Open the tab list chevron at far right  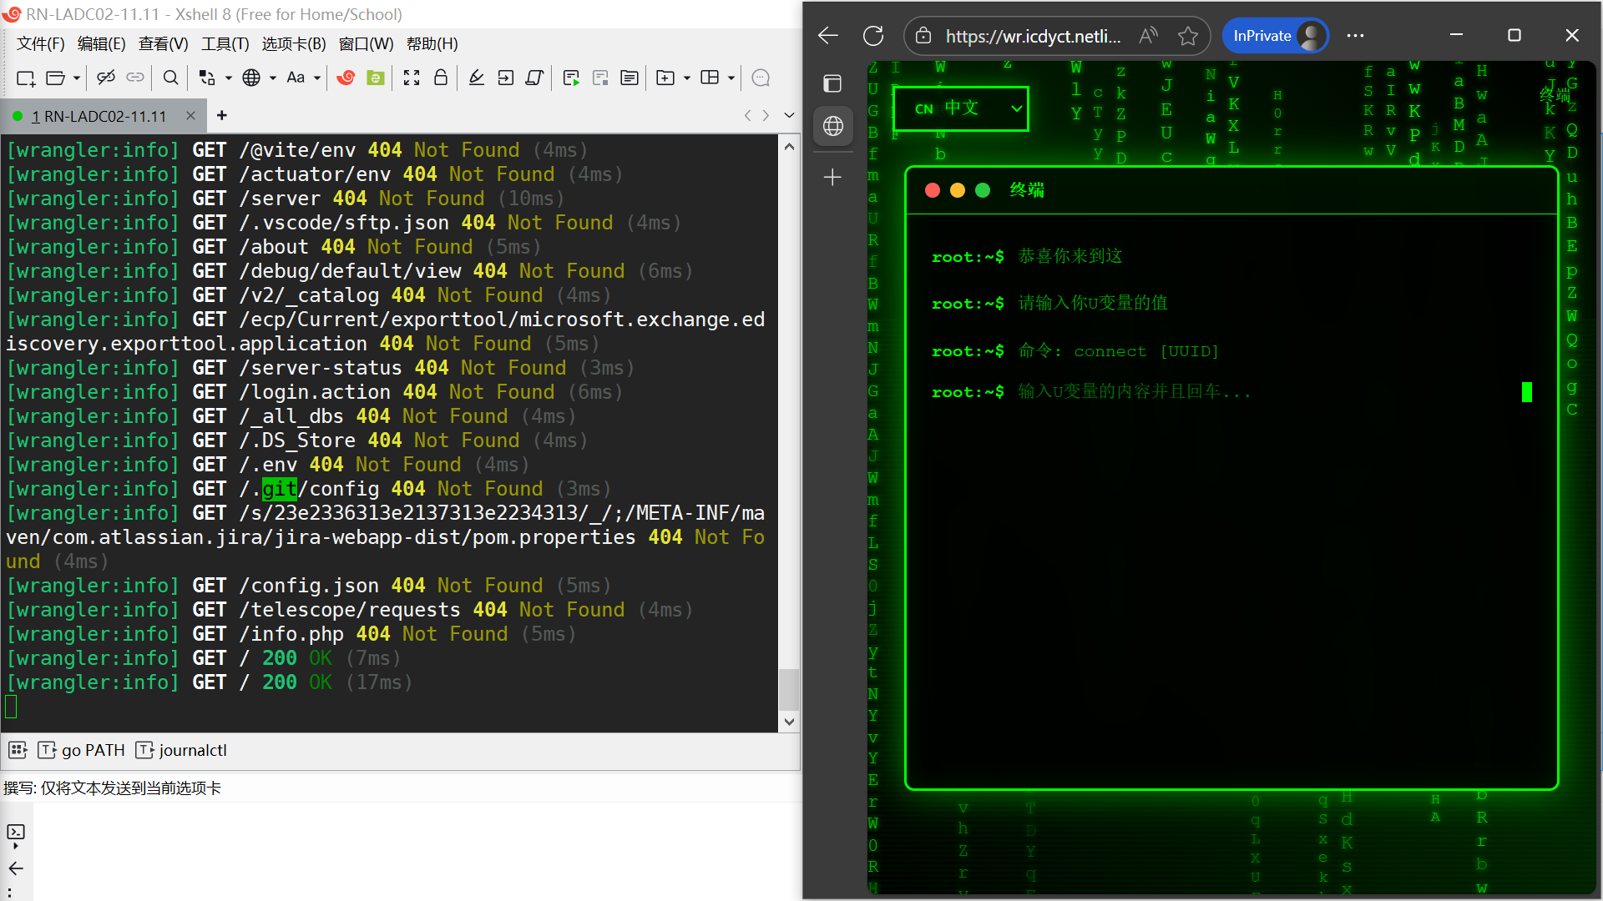[x=789, y=115]
